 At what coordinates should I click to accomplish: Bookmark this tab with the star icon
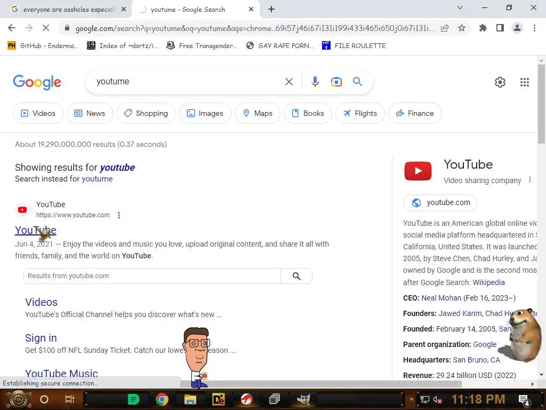pyautogui.click(x=462, y=28)
